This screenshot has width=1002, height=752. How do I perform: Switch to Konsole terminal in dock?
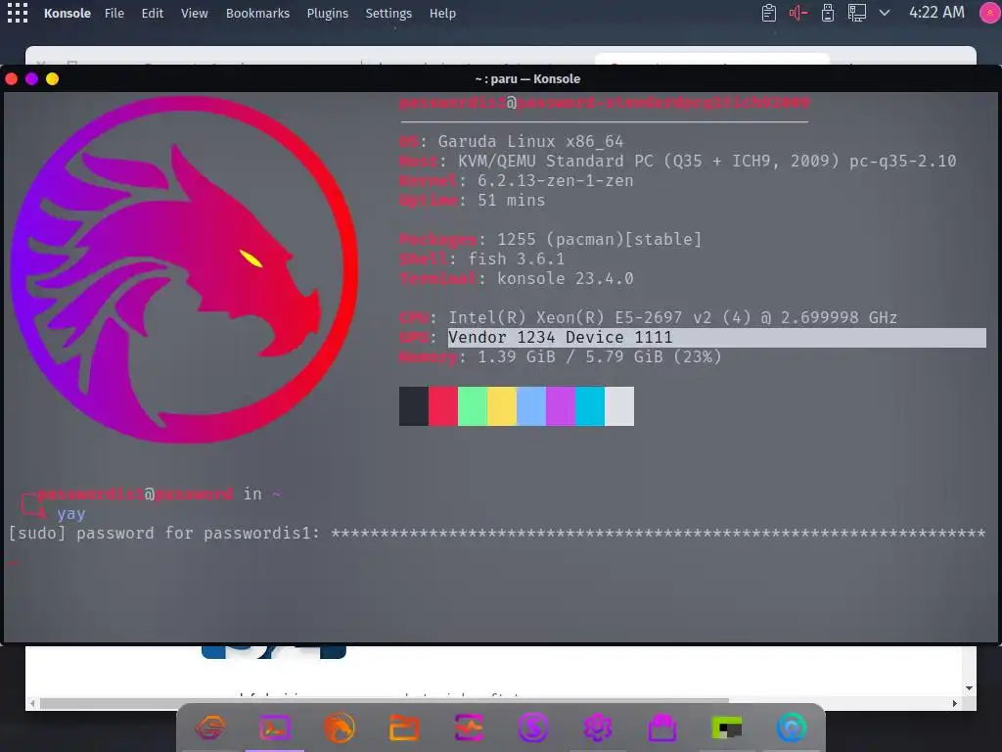tap(275, 728)
